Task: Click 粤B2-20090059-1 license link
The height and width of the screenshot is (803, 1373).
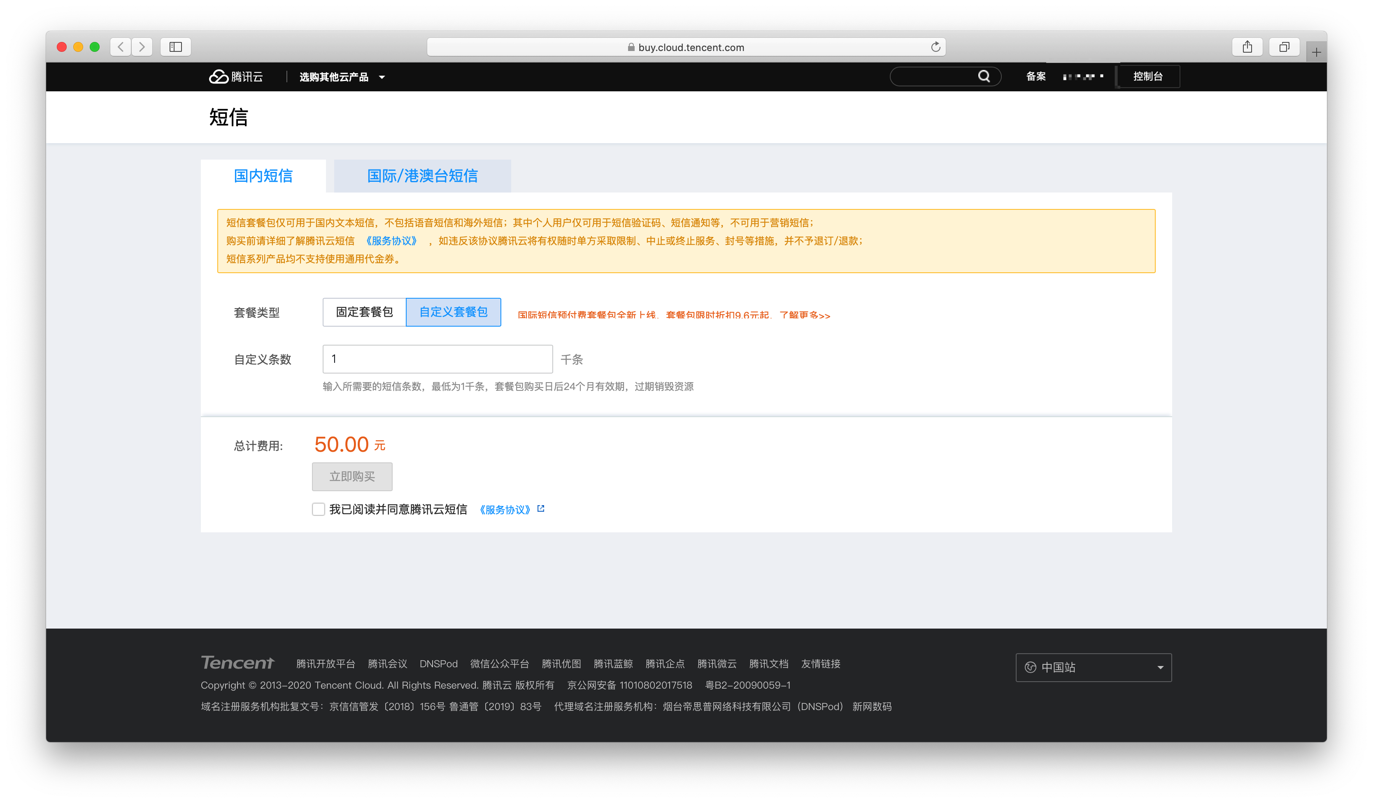Action: [747, 685]
